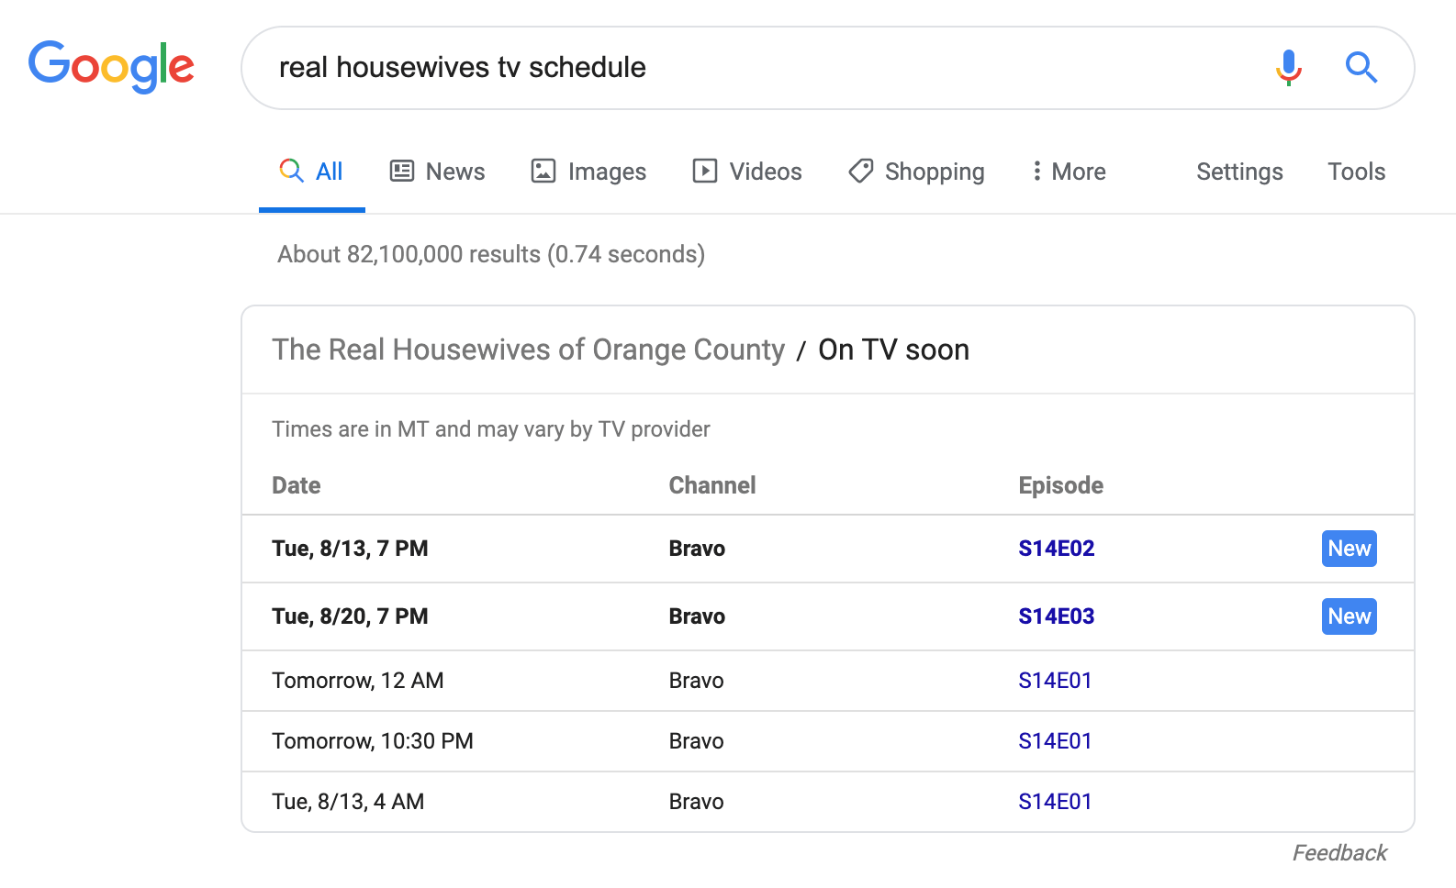This screenshot has height=888, width=1456.
Task: Open episode S14E02 link
Action: [x=1056, y=549]
